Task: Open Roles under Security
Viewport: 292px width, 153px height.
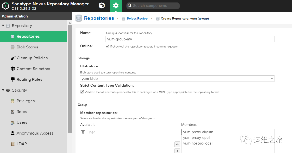Action: pos(22,112)
